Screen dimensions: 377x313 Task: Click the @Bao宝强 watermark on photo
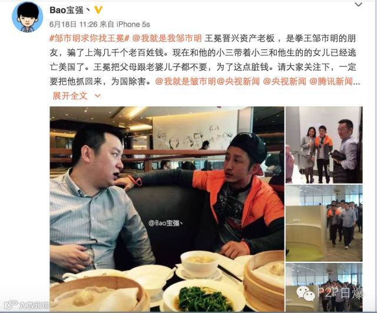166,223
